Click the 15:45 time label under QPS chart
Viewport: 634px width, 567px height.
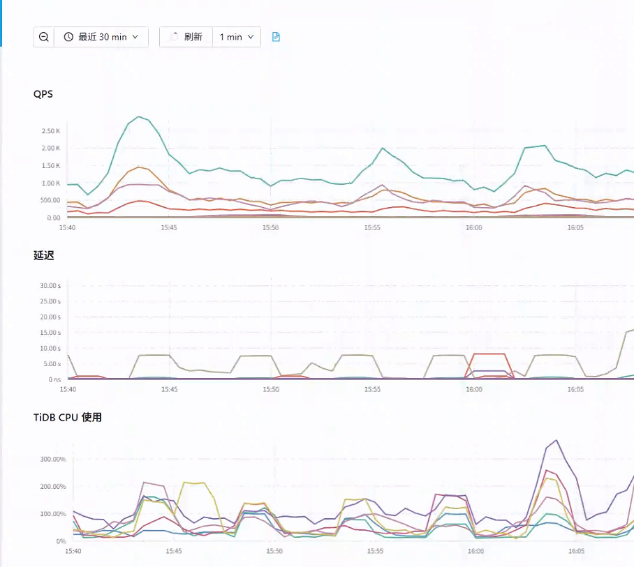(169, 227)
